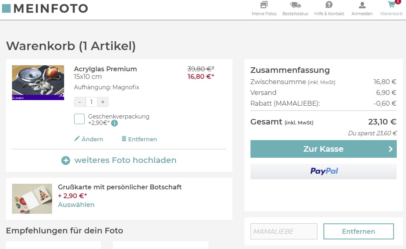Click the pencil icon next to Ändern
Screen dimensions: 406x249
[77, 139]
